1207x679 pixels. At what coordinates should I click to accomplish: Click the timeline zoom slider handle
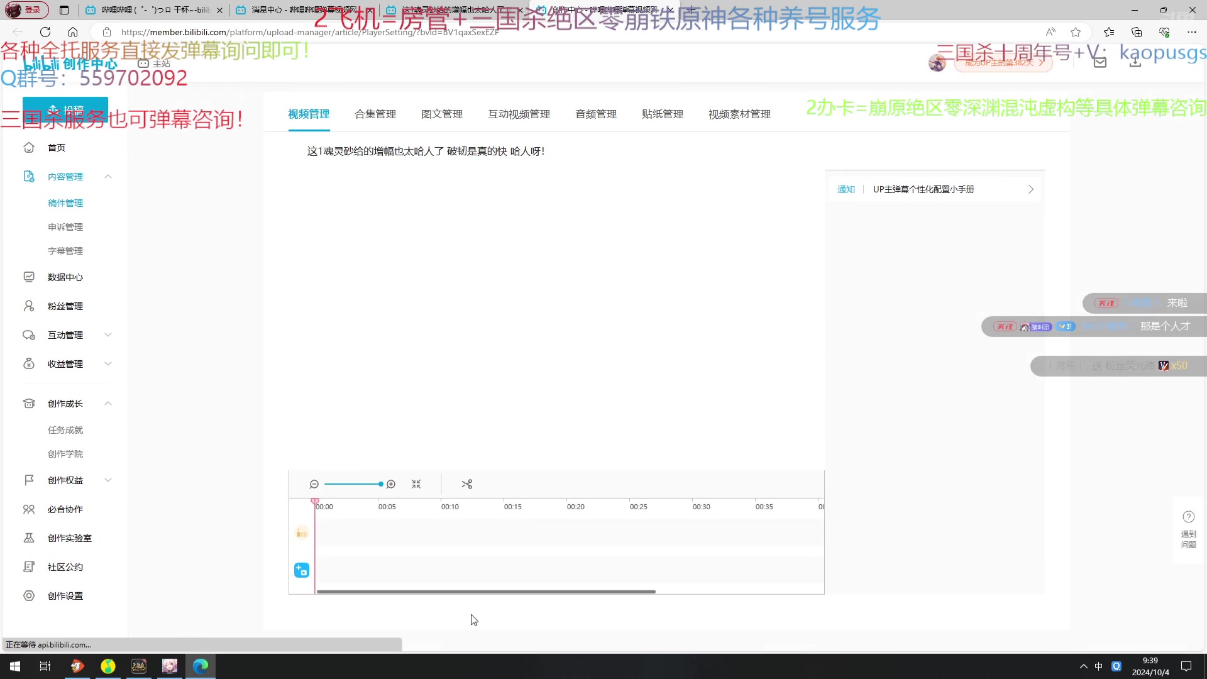click(381, 484)
